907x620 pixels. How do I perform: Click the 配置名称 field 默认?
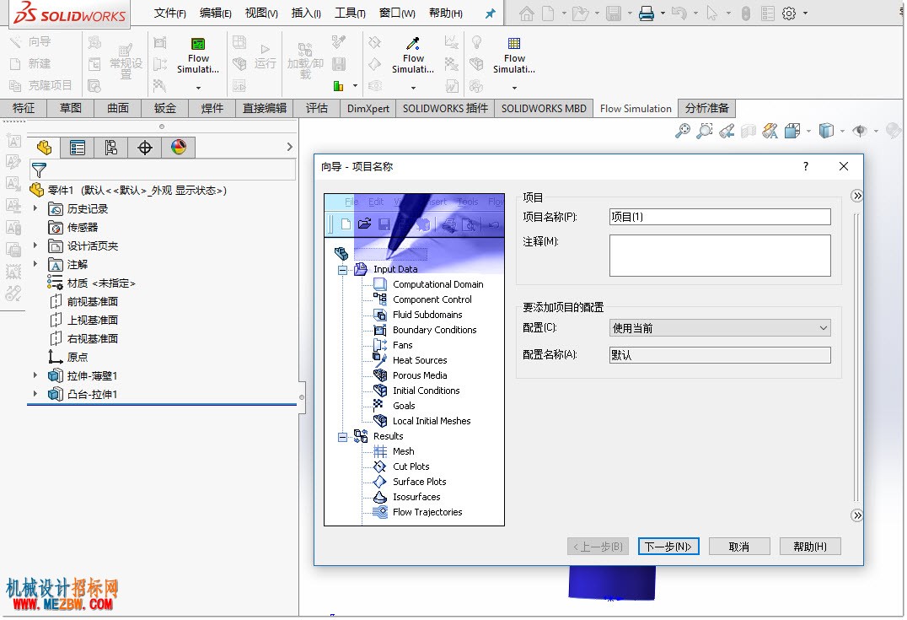tap(720, 355)
